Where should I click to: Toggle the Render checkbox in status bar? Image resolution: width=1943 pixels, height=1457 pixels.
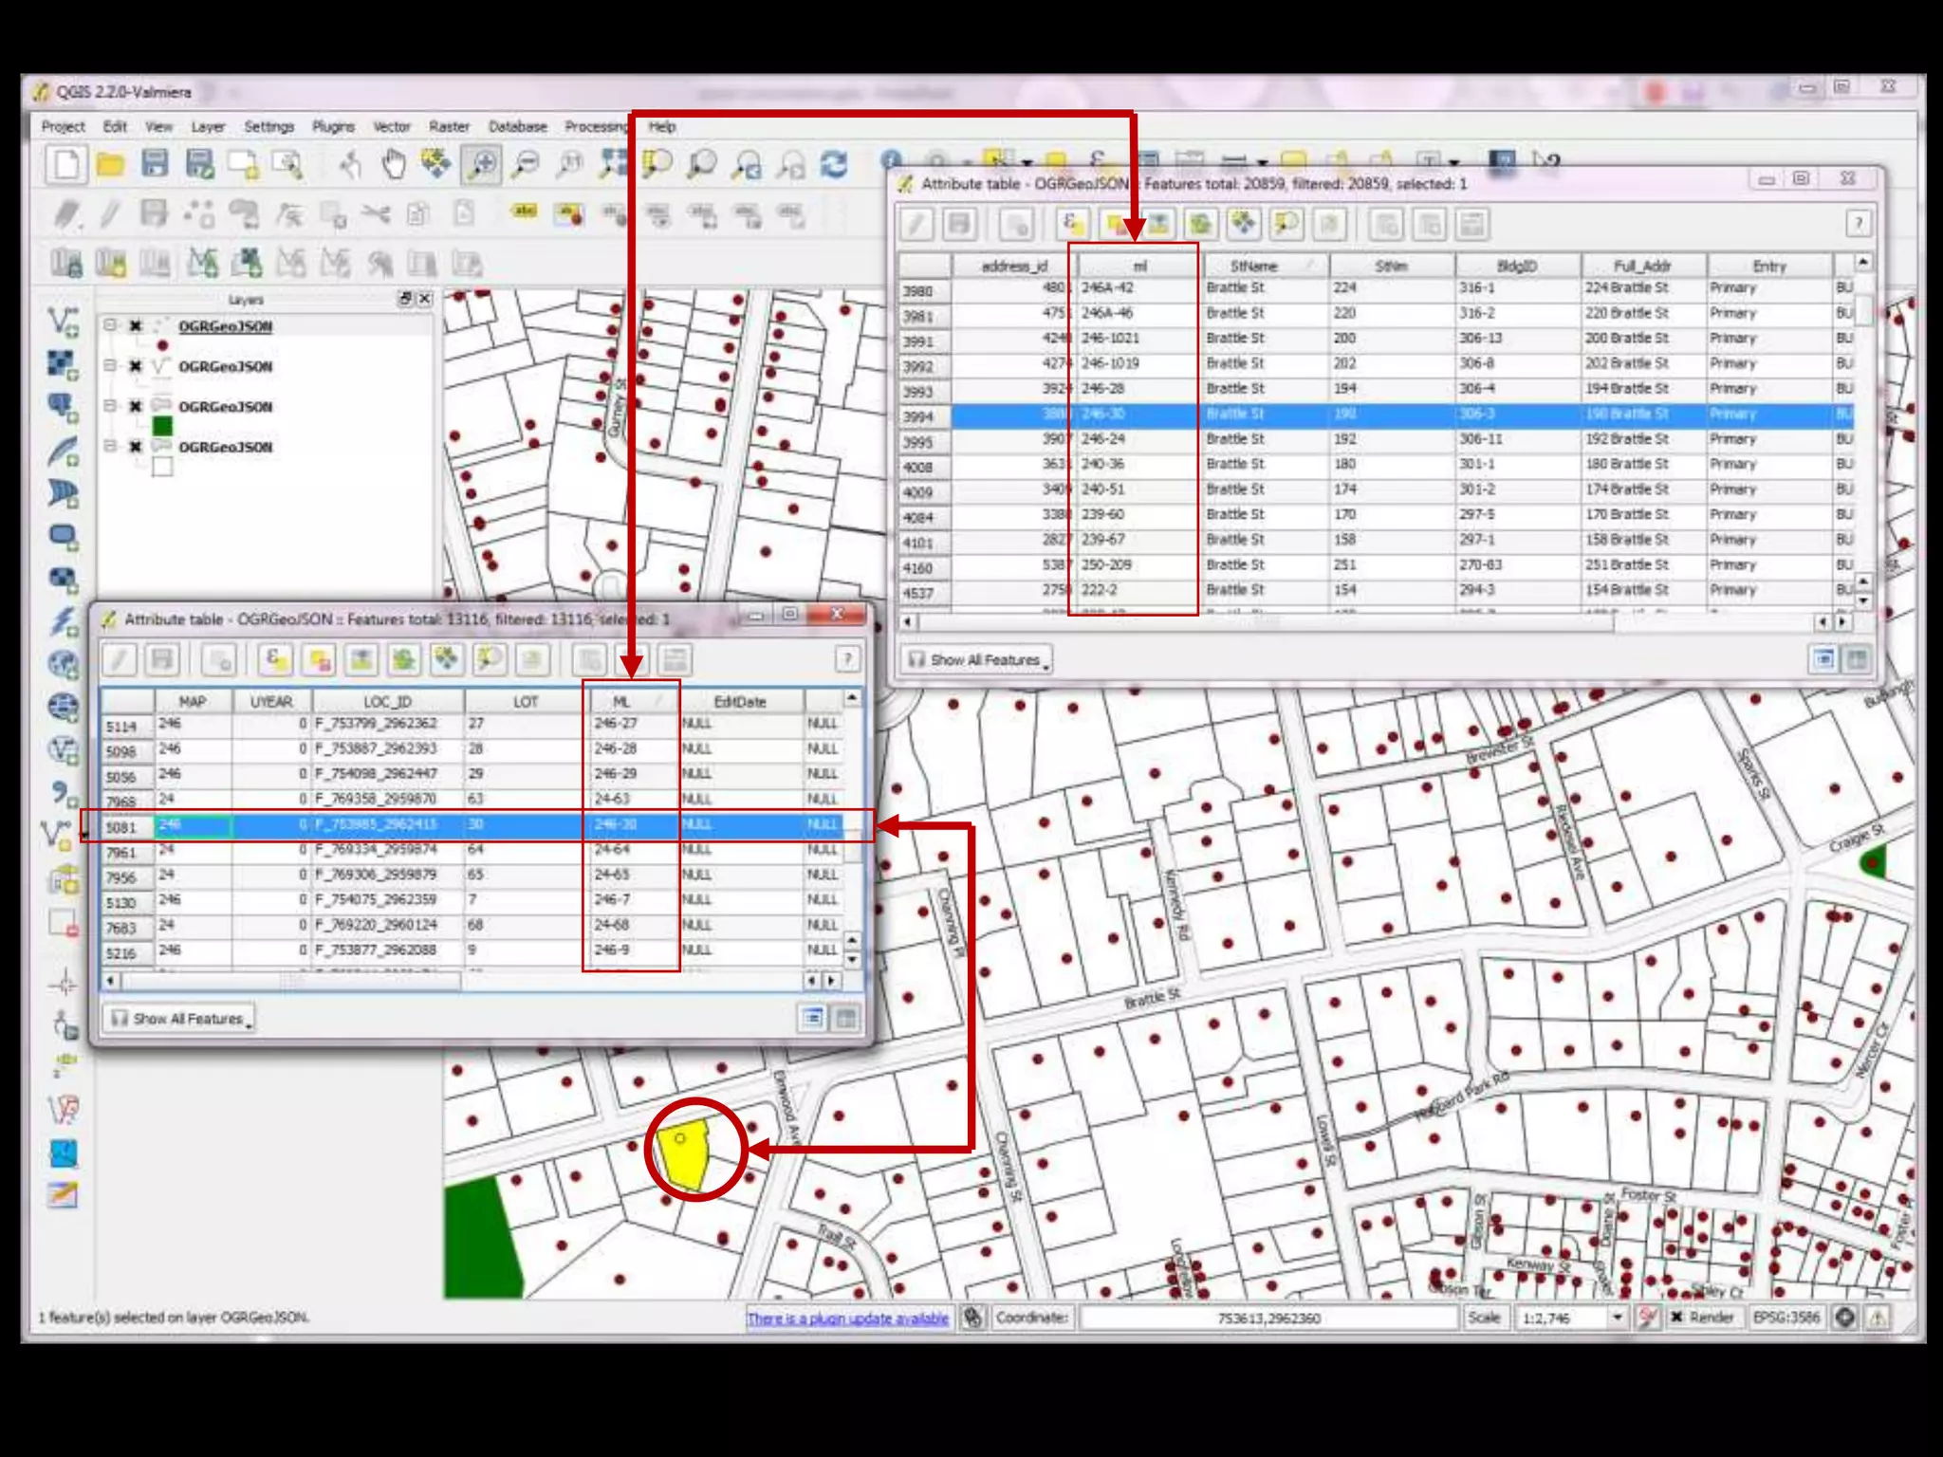[x=1676, y=1317]
